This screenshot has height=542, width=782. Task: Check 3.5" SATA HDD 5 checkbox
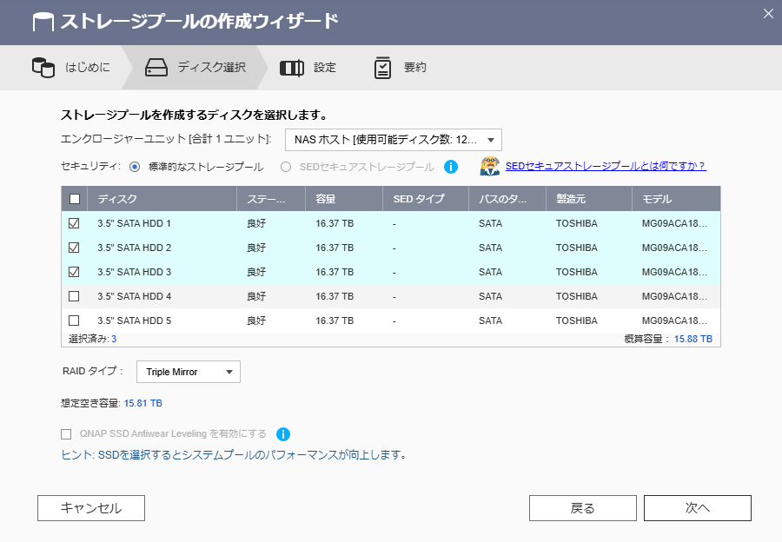[x=74, y=321]
